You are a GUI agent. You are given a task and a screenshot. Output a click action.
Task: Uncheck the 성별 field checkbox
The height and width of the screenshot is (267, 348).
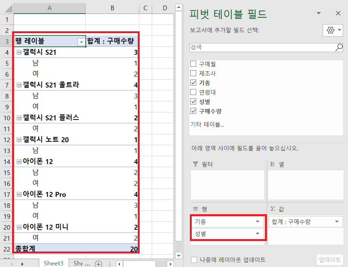point(193,101)
